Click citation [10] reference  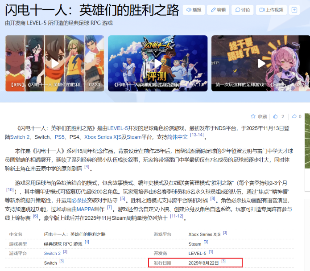pos(10,190)
